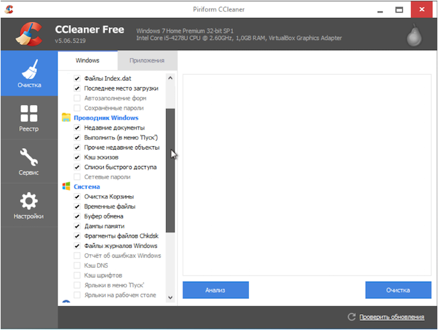Uncheck Буфер обмена
Viewport: 438px width, 330px height.
(x=77, y=216)
